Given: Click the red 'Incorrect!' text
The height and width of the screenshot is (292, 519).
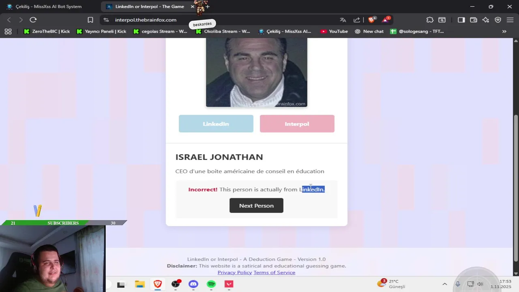Looking at the screenshot, I should 203,189.
